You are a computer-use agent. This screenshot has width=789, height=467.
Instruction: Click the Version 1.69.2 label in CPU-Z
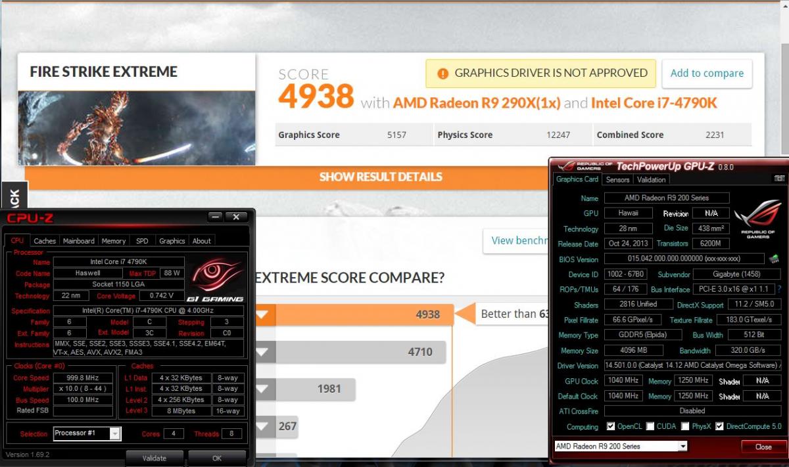[x=28, y=455]
